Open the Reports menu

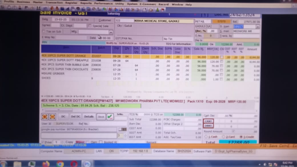pyautogui.click(x=86, y=3)
